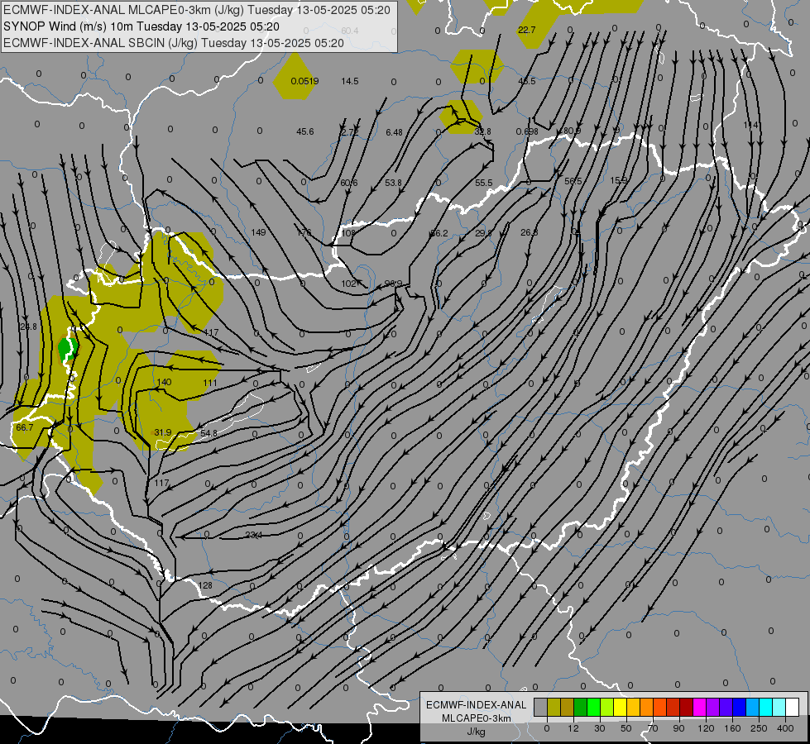
Task: Click the map value 56.5
Action: click(573, 181)
